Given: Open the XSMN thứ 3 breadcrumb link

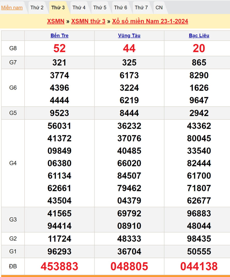Looking at the screenshot, I should click(x=88, y=21).
